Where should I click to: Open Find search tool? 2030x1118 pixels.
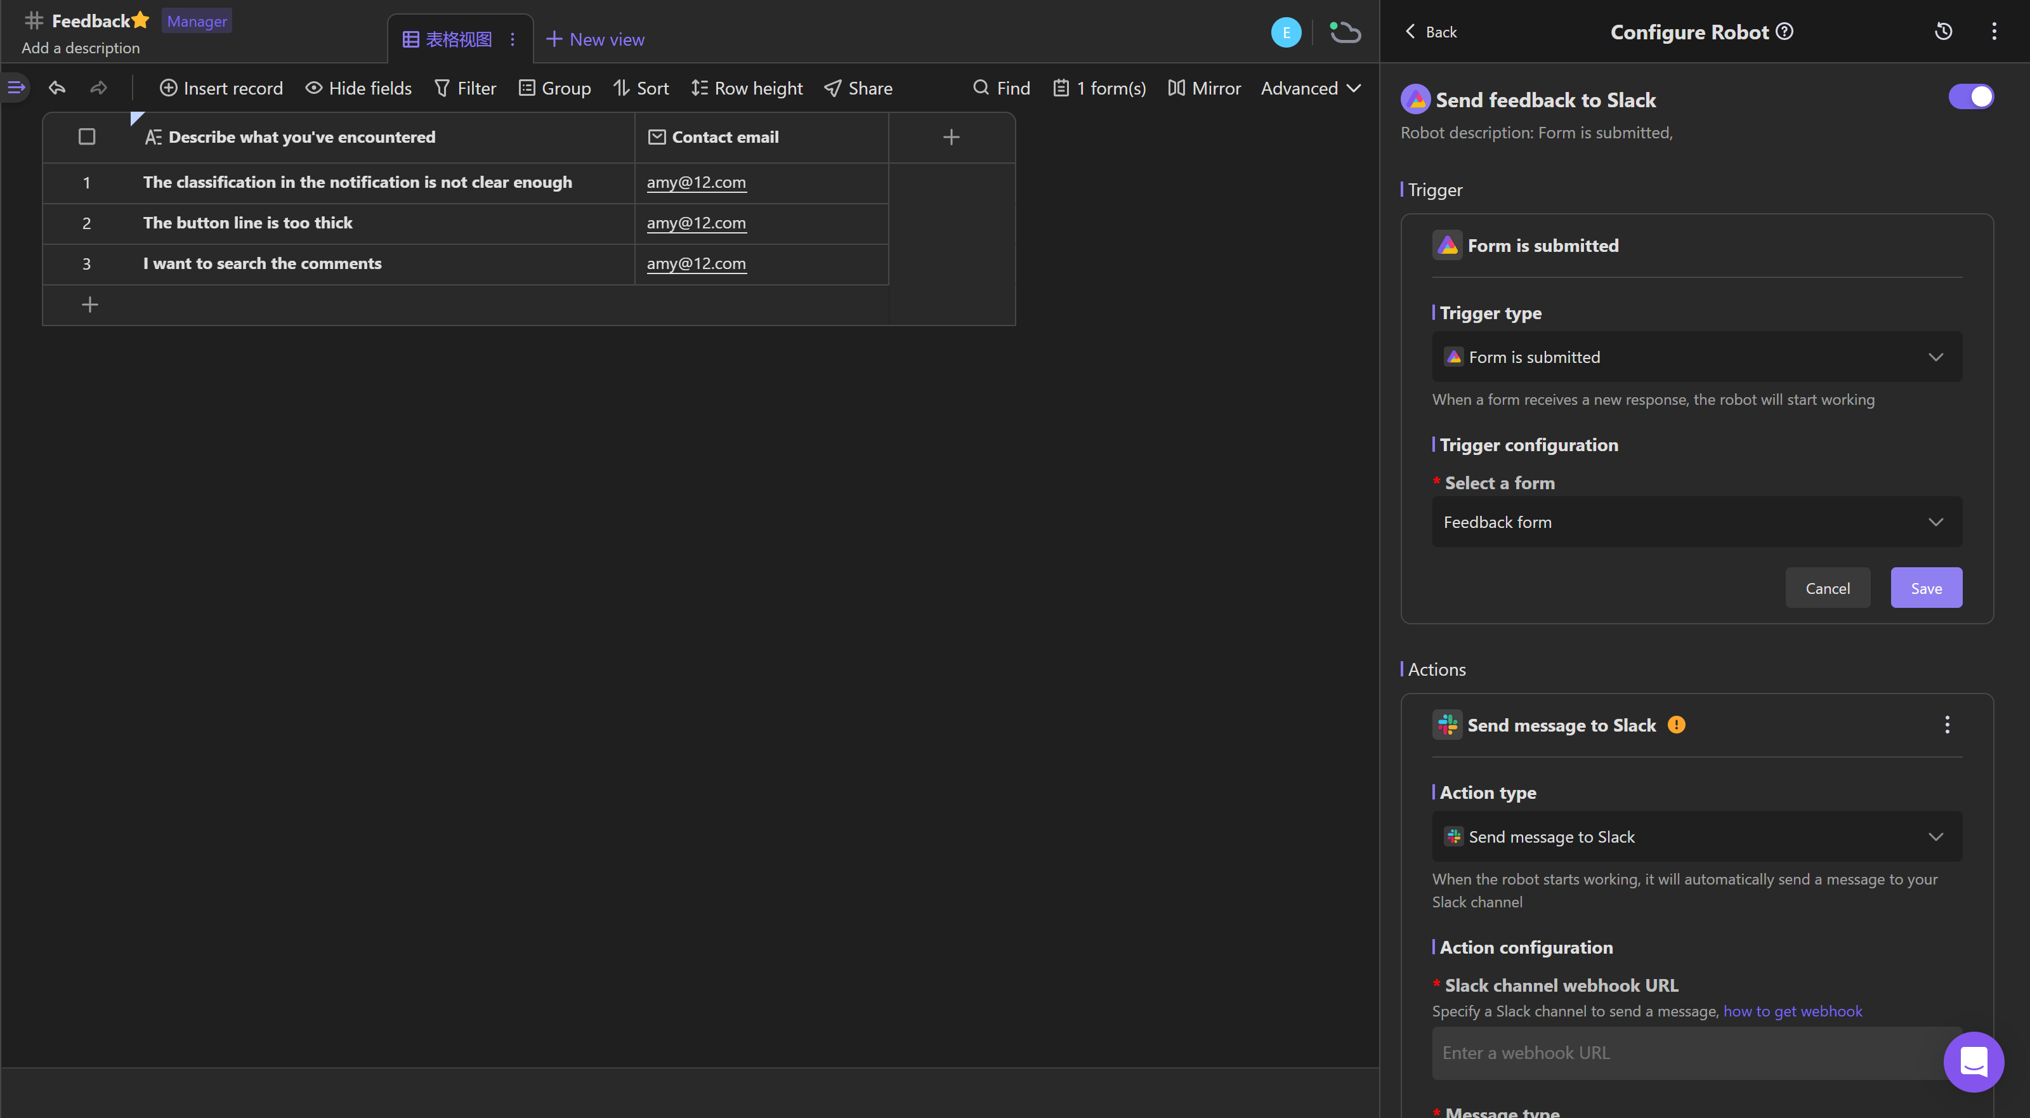point(1002,88)
